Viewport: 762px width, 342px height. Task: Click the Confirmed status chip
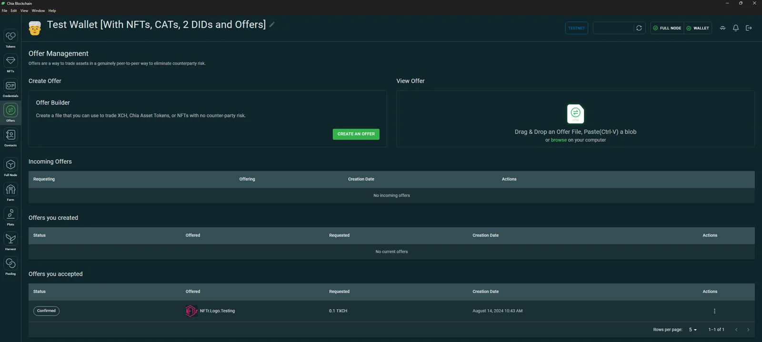click(46, 311)
